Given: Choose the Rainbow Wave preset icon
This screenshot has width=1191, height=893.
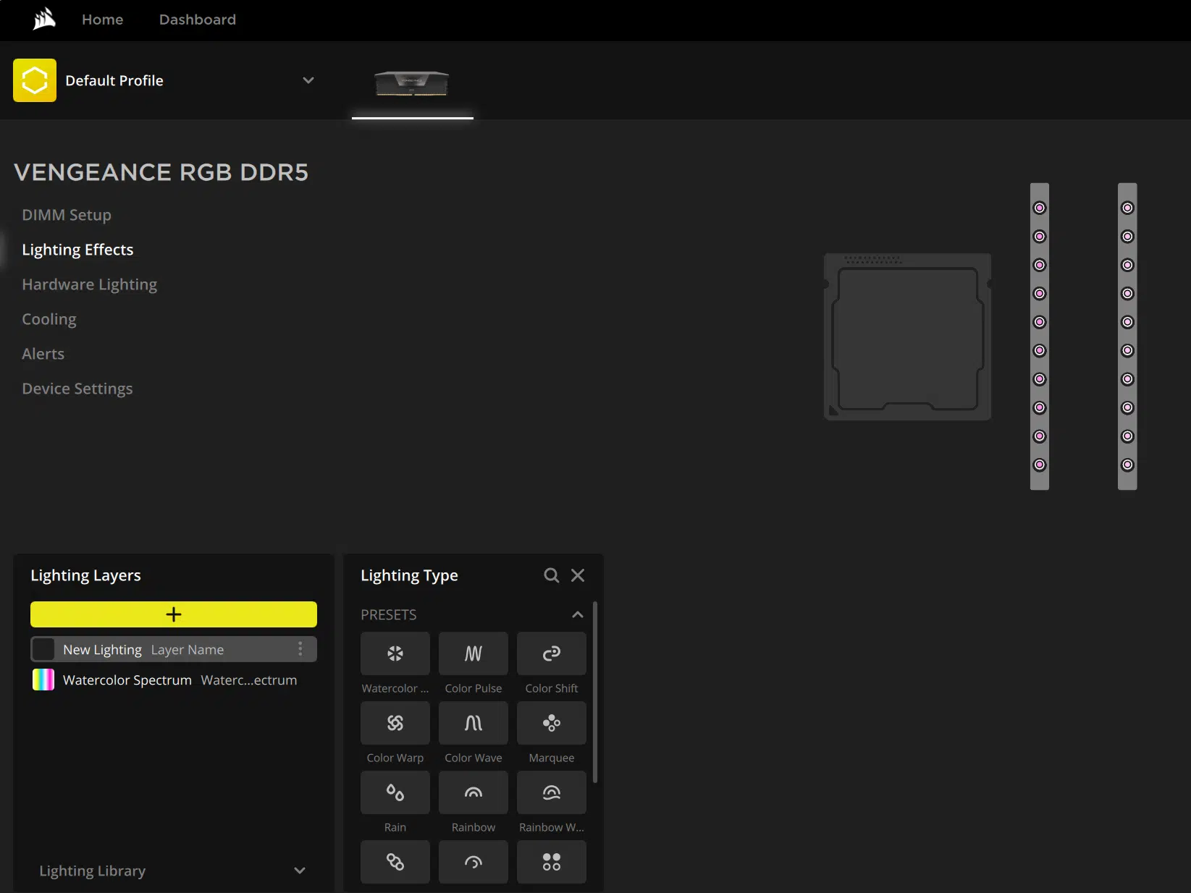Looking at the screenshot, I should (552, 792).
